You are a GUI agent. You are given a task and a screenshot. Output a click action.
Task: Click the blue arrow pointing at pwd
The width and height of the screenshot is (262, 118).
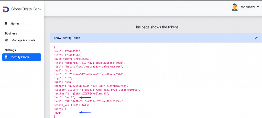click(x=85, y=112)
